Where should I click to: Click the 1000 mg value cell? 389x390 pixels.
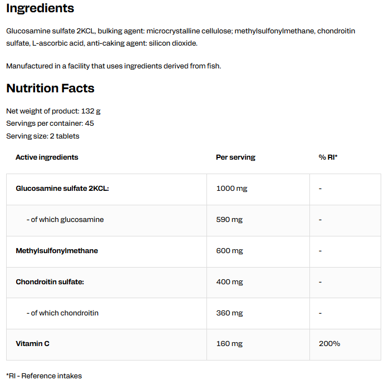point(232,188)
